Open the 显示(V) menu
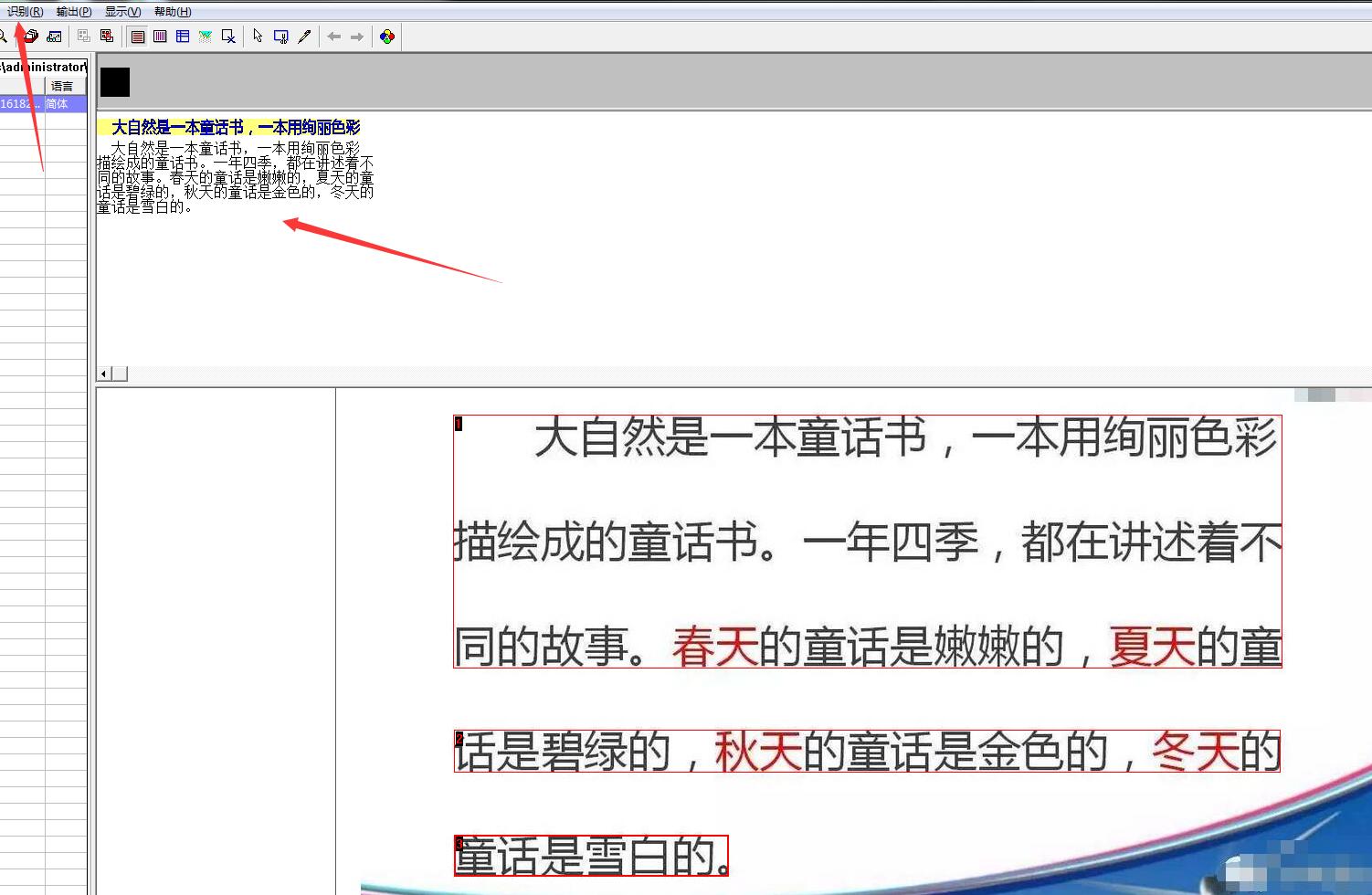 (121, 11)
